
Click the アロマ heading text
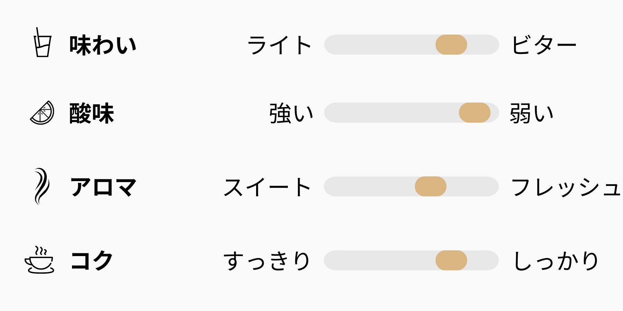pyautogui.click(x=103, y=187)
